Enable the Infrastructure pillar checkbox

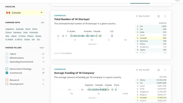tap(7, 58)
